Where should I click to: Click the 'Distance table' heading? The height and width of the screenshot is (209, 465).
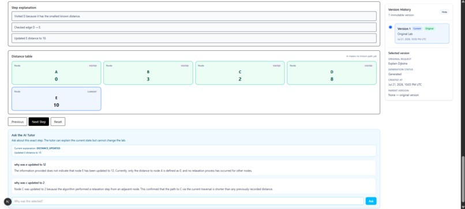[x=22, y=56]
